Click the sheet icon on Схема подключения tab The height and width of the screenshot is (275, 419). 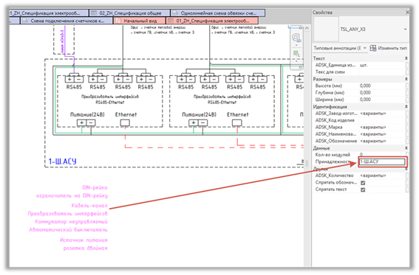(25, 21)
